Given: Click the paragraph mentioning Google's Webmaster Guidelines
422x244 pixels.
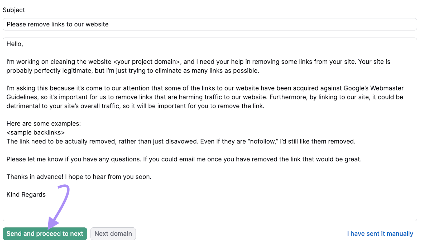Looking at the screenshot, I should pyautogui.click(x=185, y=97).
